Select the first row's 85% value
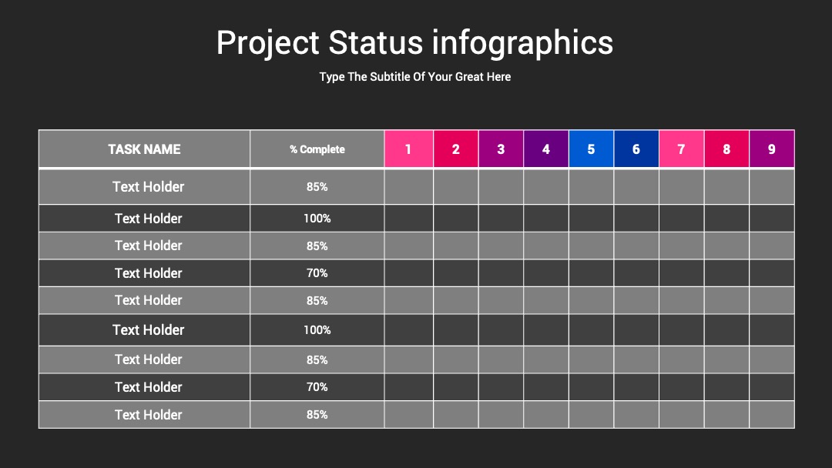This screenshot has width=832, height=468. (x=317, y=186)
